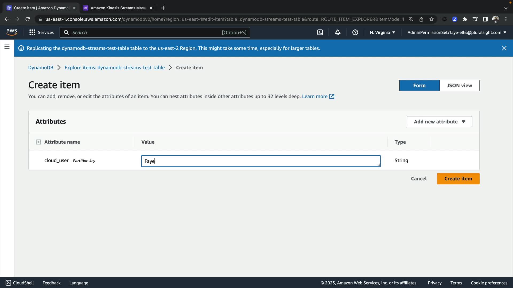Open the AWS help question mark
The width and height of the screenshot is (513, 288).
(355, 32)
